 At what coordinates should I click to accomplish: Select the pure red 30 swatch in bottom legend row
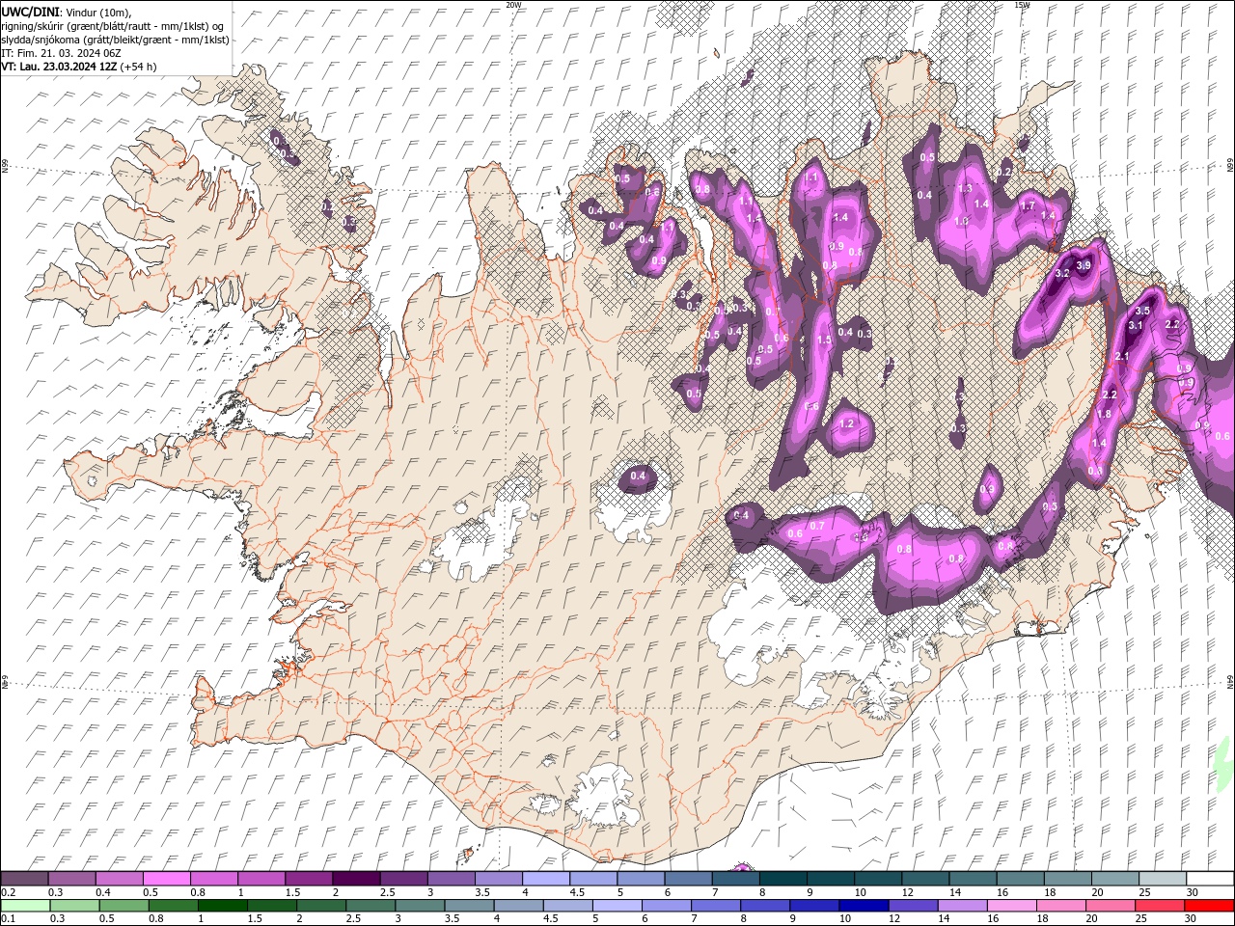[x=1209, y=906]
